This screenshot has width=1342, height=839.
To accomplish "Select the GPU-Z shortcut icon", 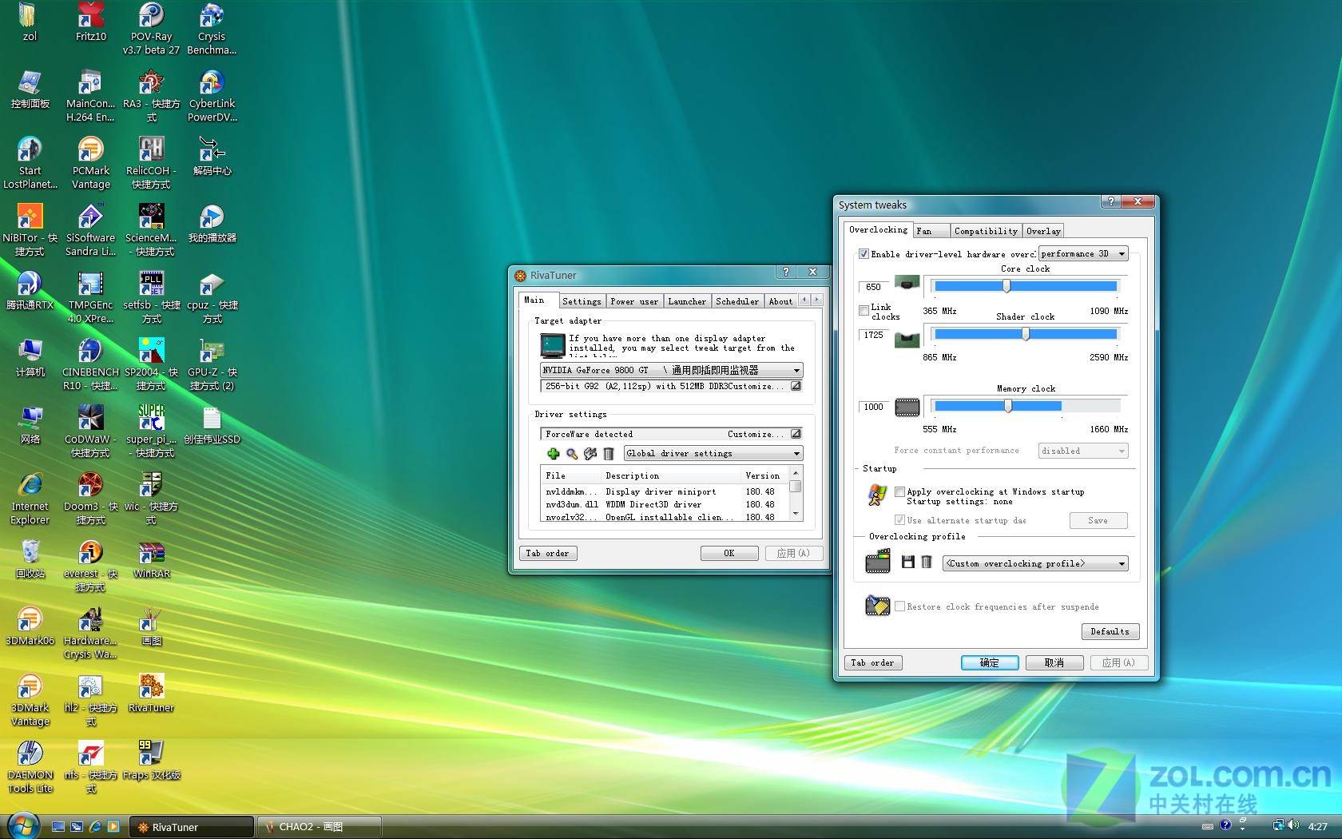I will (x=212, y=365).
